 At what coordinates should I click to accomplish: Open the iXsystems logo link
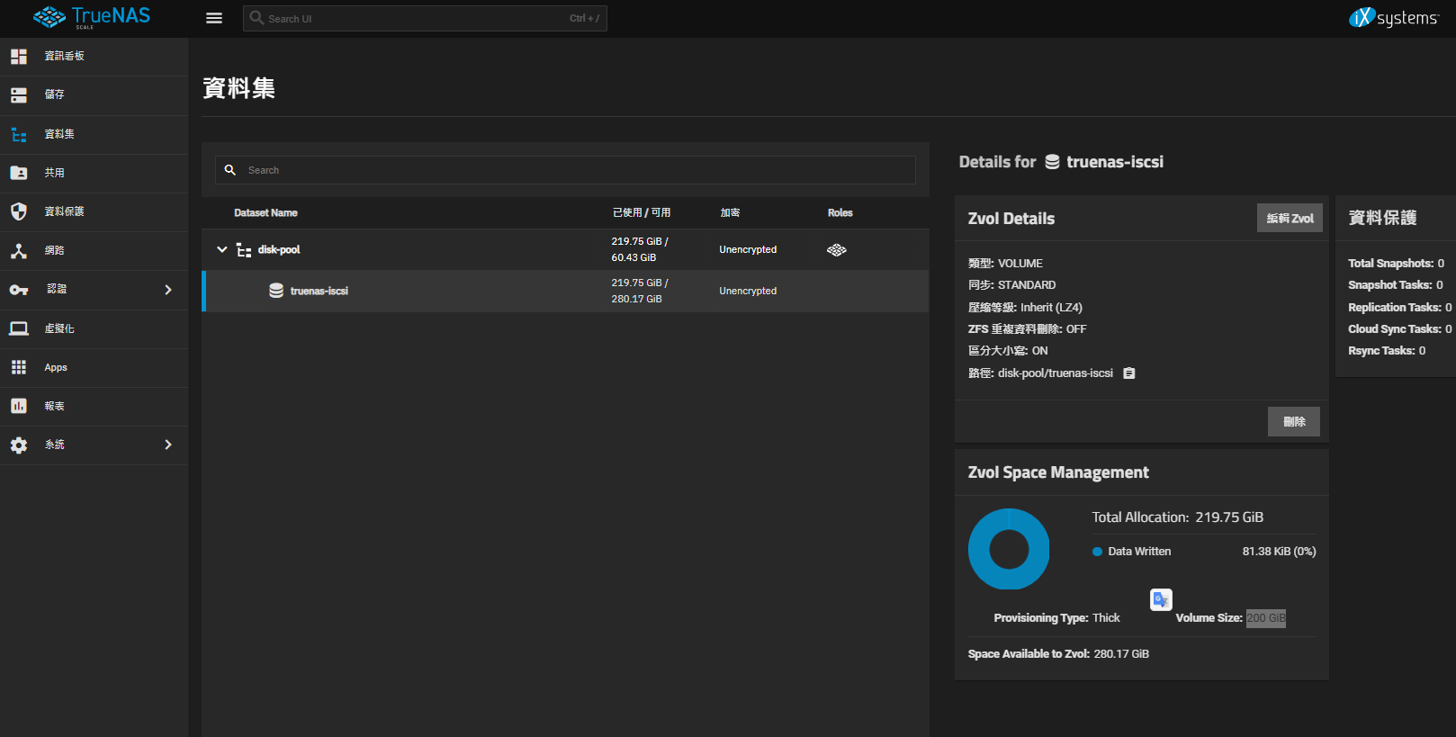pyautogui.click(x=1393, y=18)
